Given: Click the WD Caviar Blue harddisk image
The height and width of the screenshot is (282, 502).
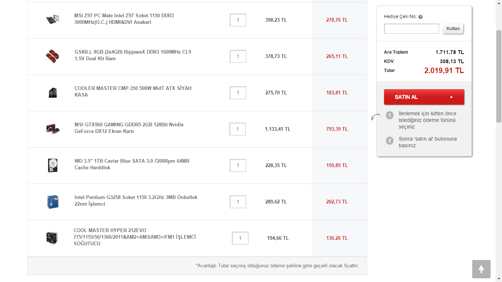Looking at the screenshot, I should pyautogui.click(x=53, y=165).
